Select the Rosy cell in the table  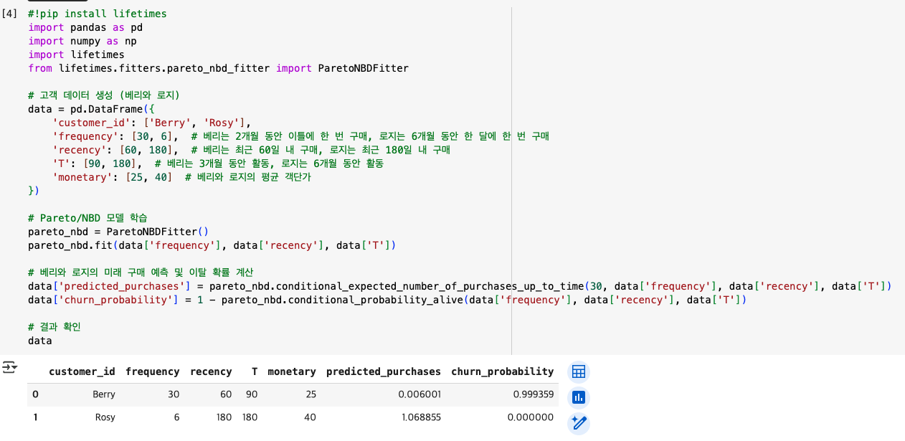click(105, 417)
